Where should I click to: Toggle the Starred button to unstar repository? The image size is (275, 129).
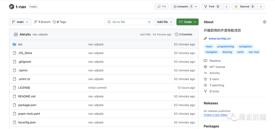point(244,6)
